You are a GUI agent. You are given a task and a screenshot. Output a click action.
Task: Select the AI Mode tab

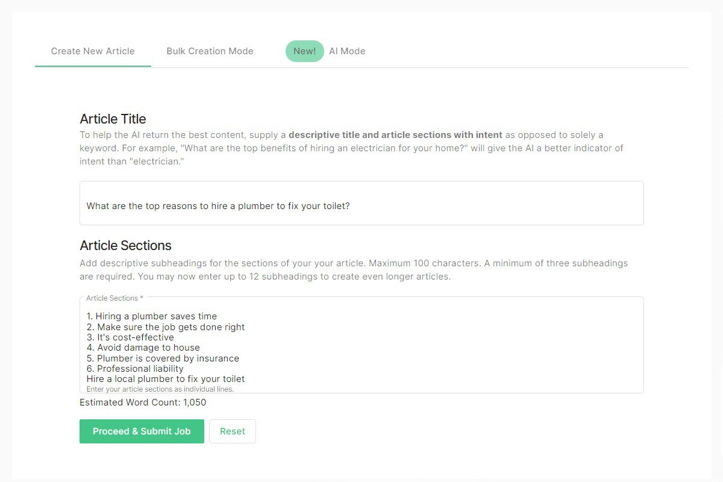pyautogui.click(x=347, y=51)
